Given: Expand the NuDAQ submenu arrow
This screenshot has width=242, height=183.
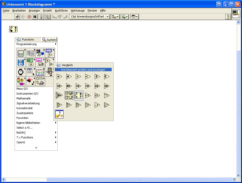Looking at the screenshot, I should pos(56,133).
